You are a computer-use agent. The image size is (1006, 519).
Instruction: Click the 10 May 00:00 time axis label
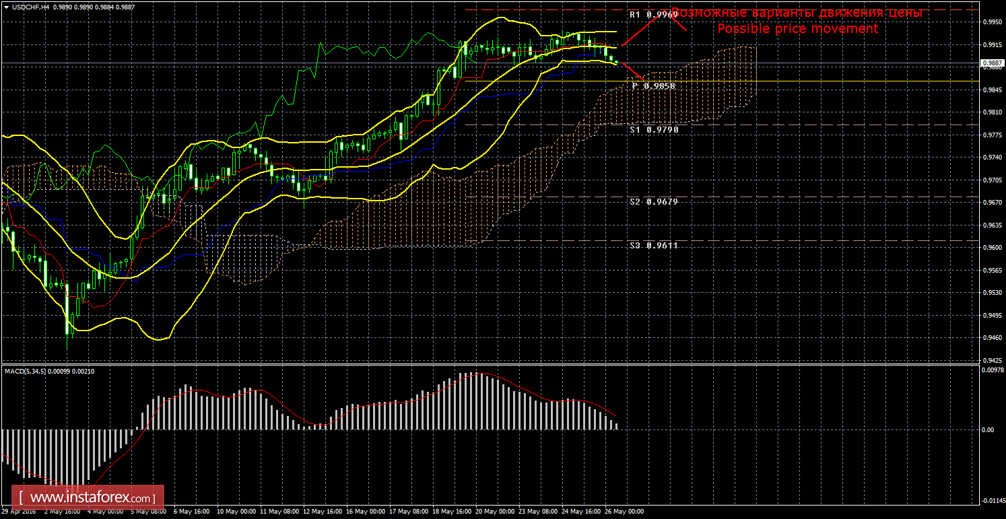[234, 512]
